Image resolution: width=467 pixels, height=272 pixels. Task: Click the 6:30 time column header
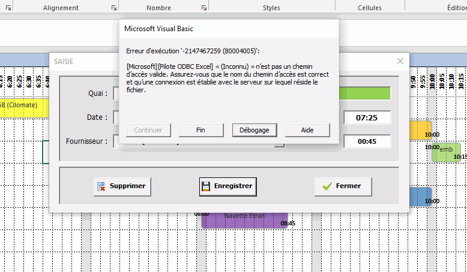pyautogui.click(x=29, y=81)
